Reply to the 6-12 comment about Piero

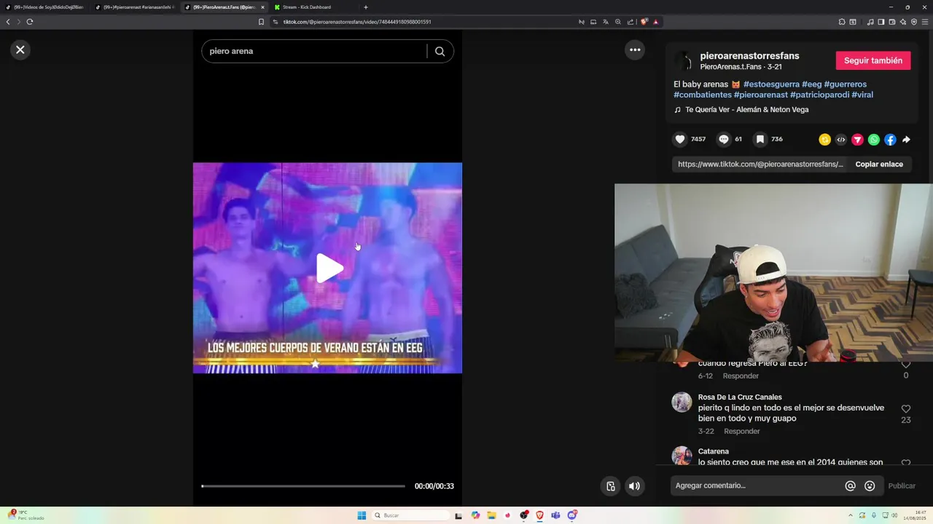(741, 376)
